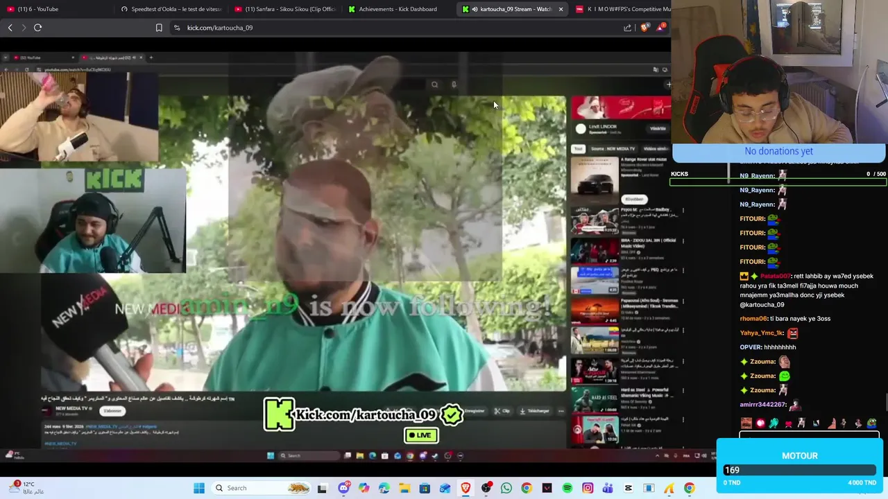This screenshot has width=888, height=499.
Task: Open the Windows Start menu
Action: click(199, 488)
